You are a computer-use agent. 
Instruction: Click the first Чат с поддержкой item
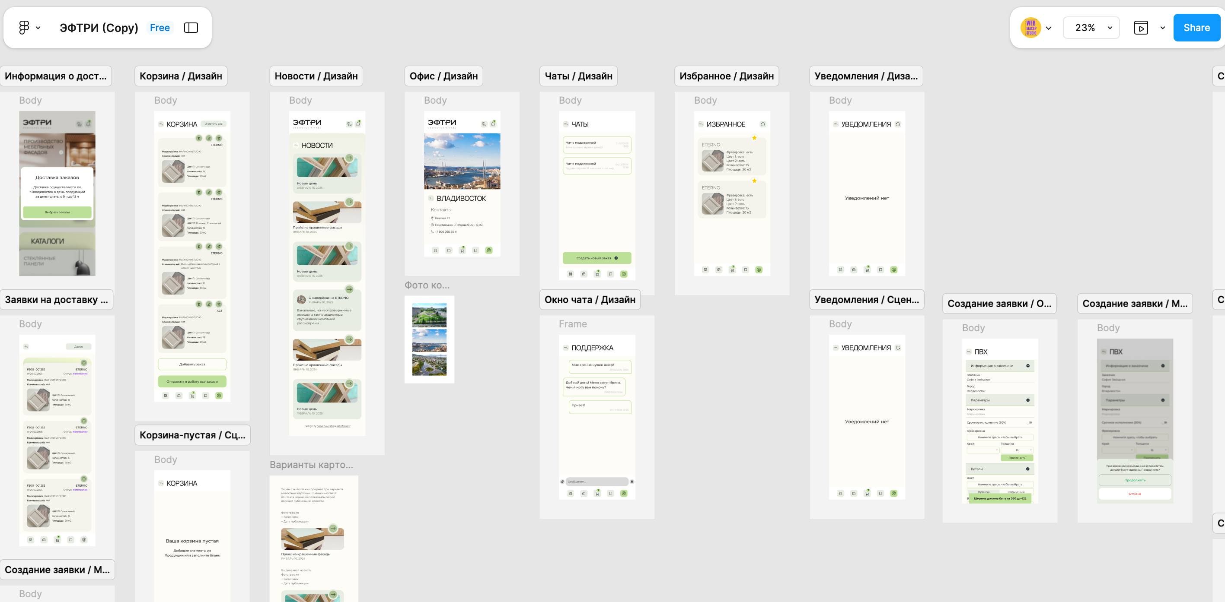pos(597,144)
